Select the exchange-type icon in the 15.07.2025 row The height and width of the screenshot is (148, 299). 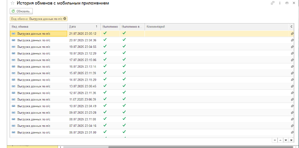coord(13,73)
